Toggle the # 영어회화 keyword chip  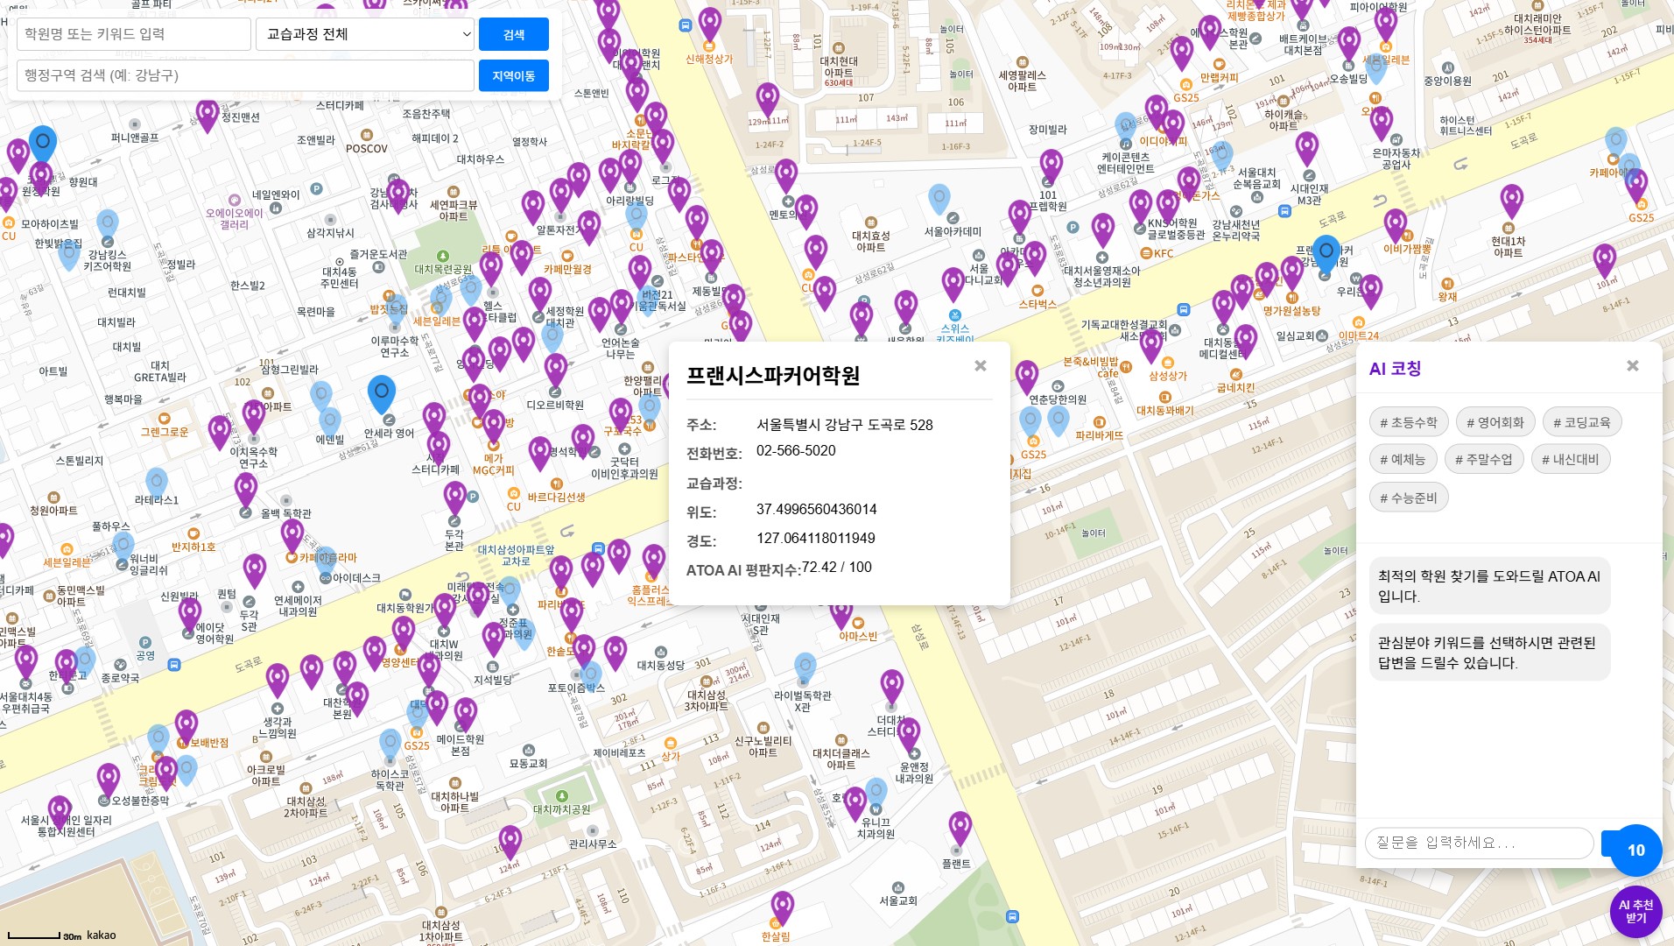1495,422
